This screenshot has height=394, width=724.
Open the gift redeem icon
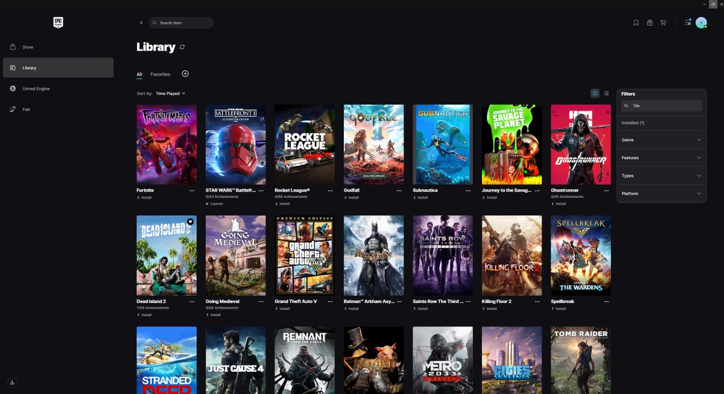coord(650,23)
